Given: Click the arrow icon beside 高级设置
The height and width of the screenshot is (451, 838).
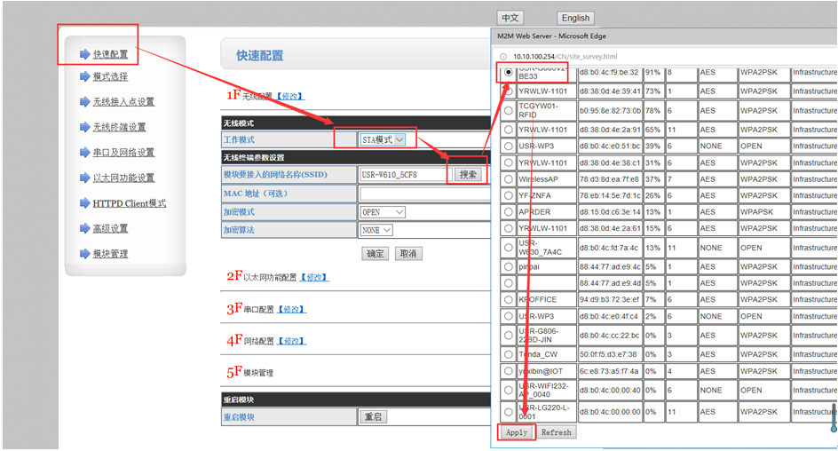Looking at the screenshot, I should coord(84,229).
